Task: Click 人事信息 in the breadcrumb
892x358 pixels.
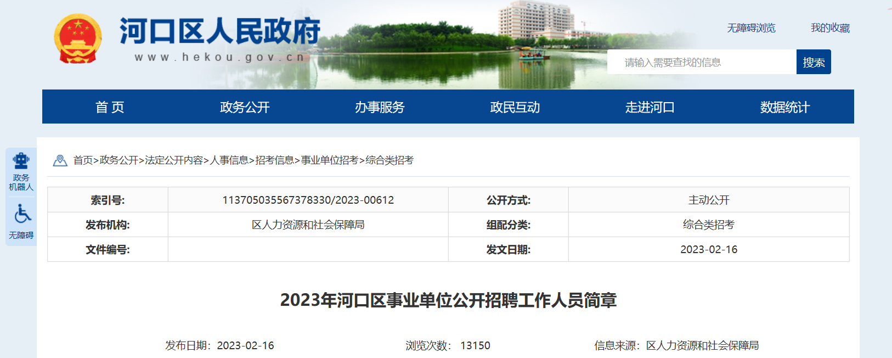Action: click(x=229, y=160)
